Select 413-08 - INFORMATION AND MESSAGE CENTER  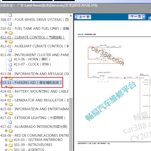[x=34, y=74]
